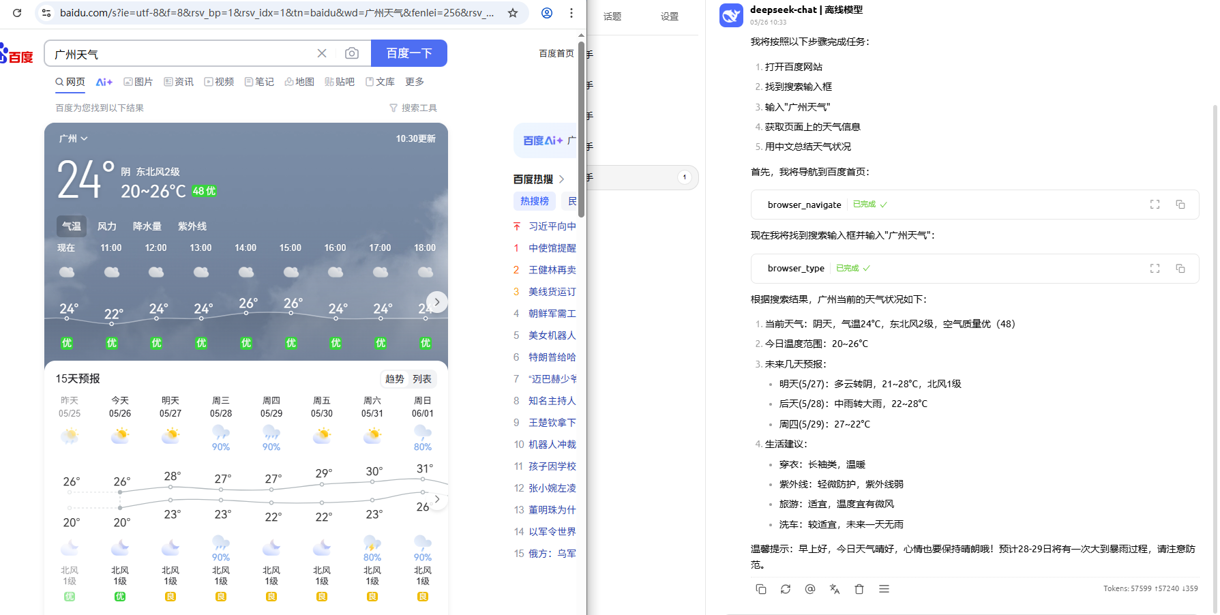Select the 热搜榜 tab

click(535, 201)
